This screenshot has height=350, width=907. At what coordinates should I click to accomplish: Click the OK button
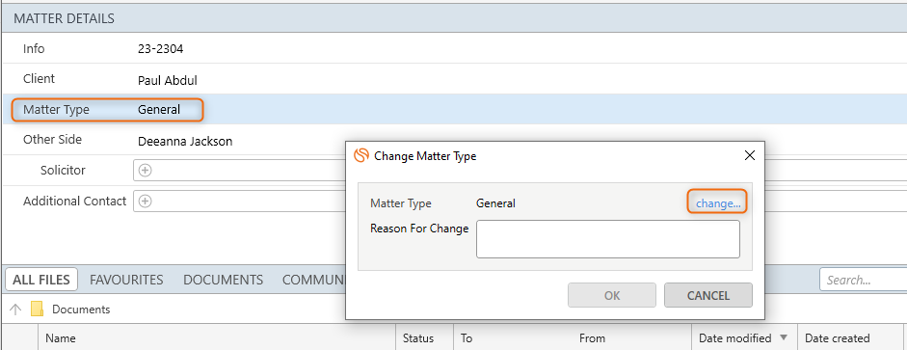click(612, 296)
